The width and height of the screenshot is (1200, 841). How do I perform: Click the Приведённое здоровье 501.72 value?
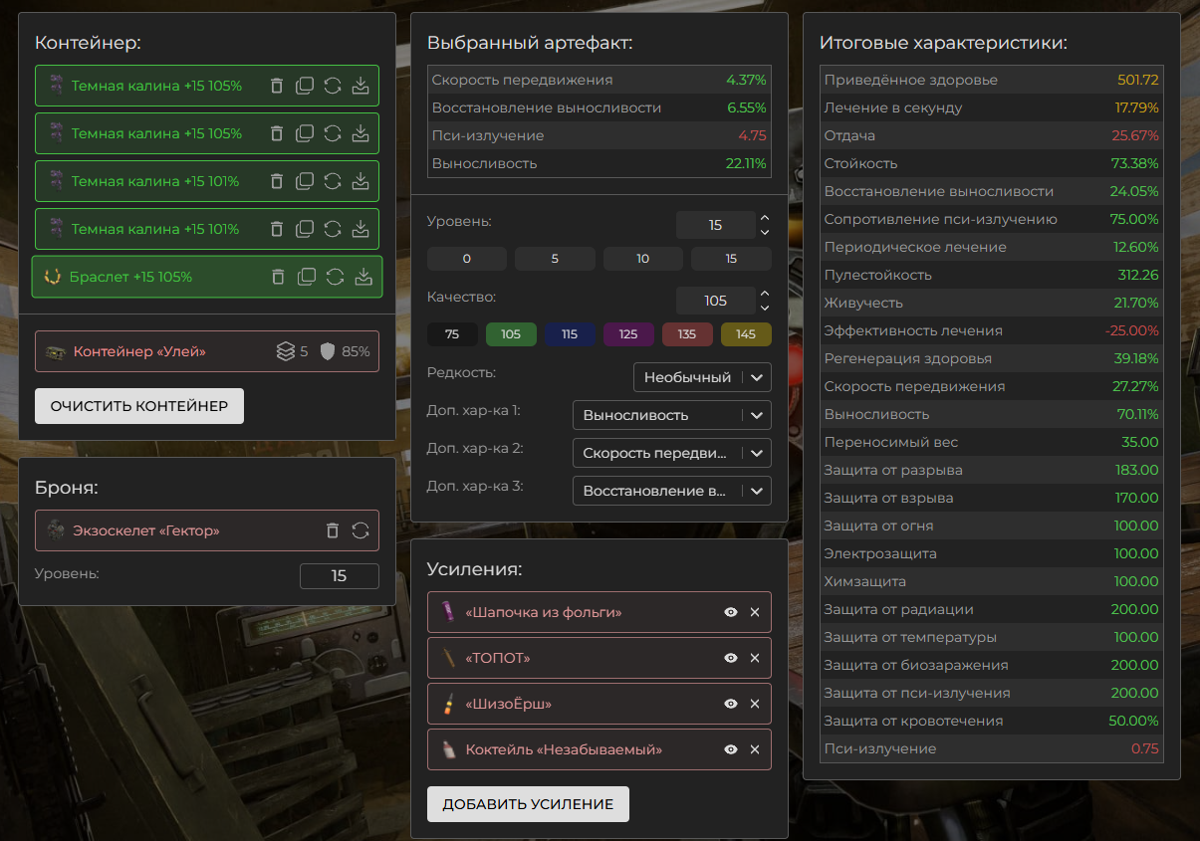tap(1138, 80)
